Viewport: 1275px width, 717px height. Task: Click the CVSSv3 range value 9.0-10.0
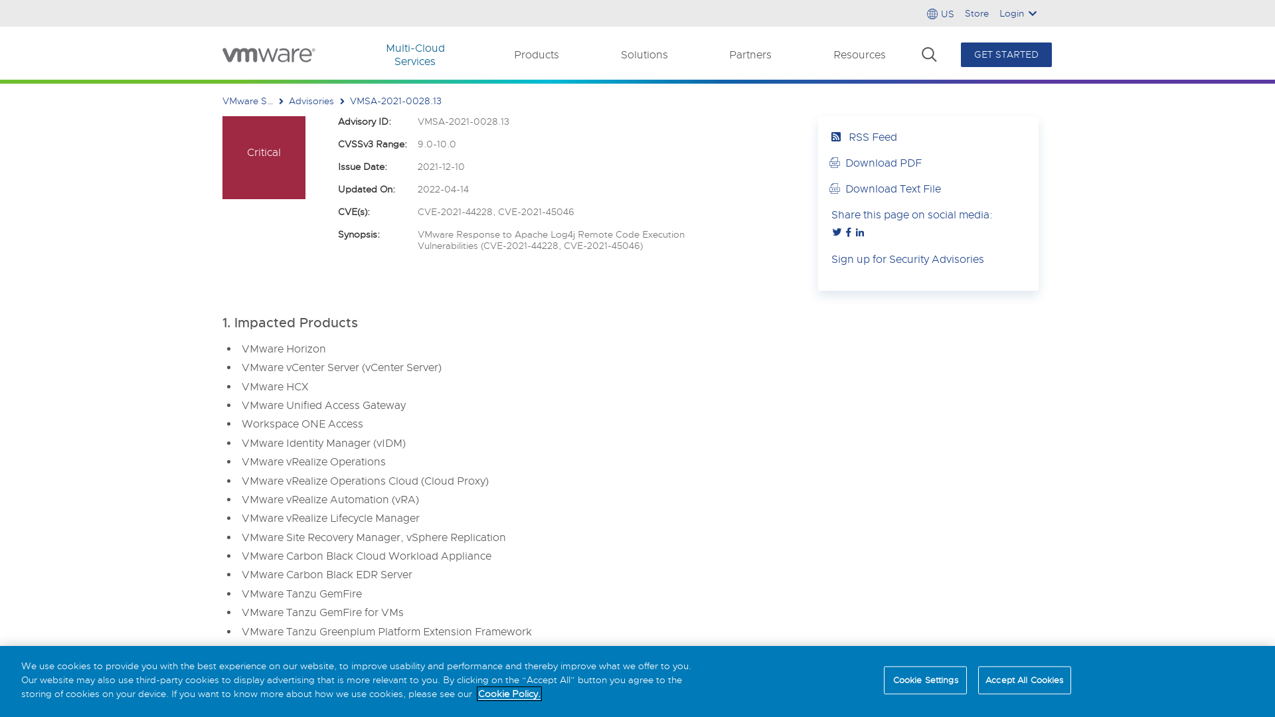pos(437,144)
